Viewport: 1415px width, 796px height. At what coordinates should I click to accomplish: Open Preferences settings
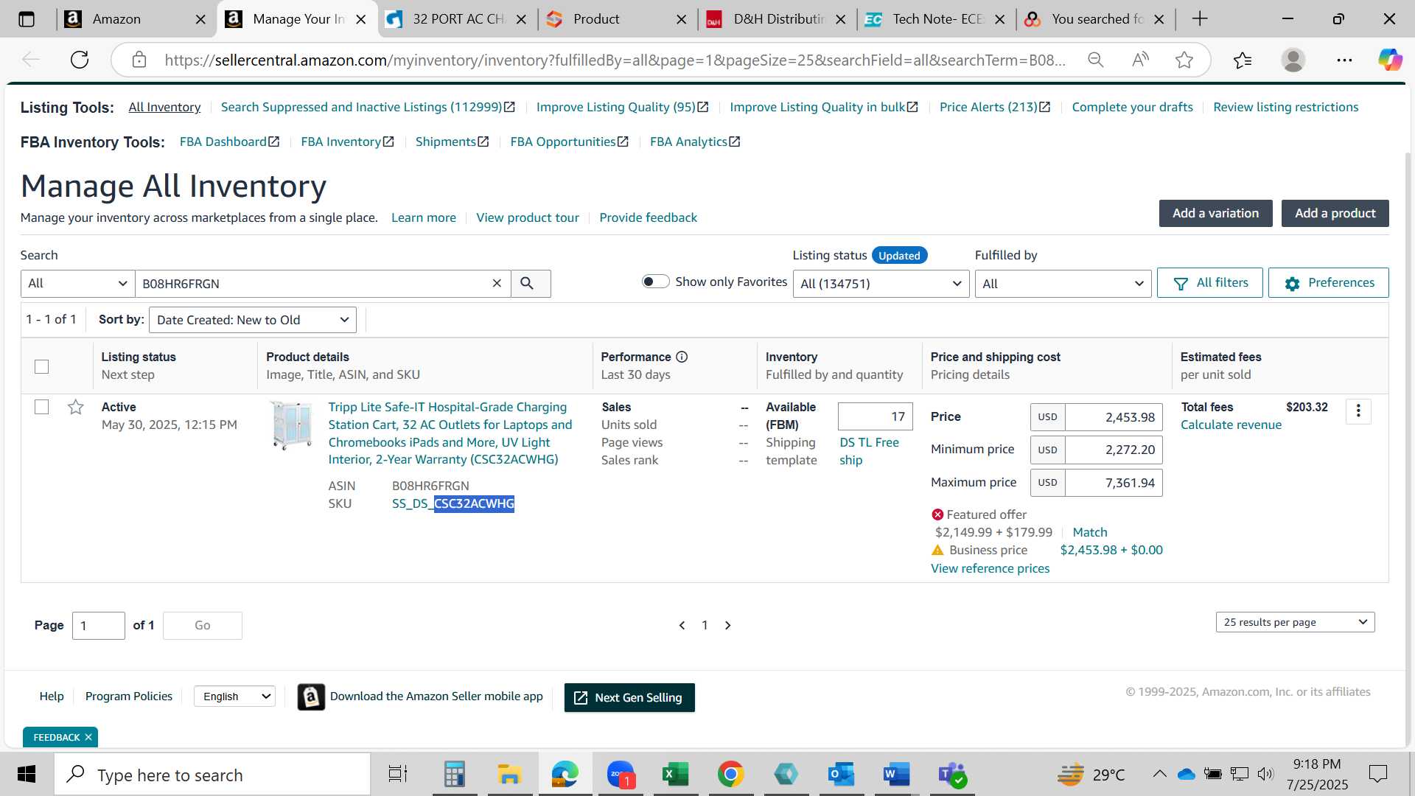[1328, 283]
